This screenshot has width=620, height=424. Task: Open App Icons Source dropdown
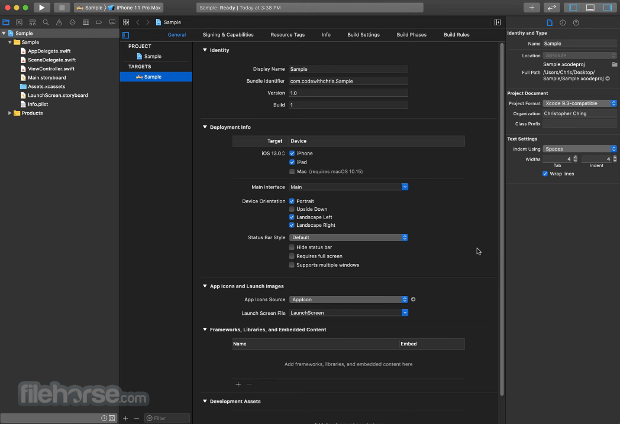click(348, 299)
